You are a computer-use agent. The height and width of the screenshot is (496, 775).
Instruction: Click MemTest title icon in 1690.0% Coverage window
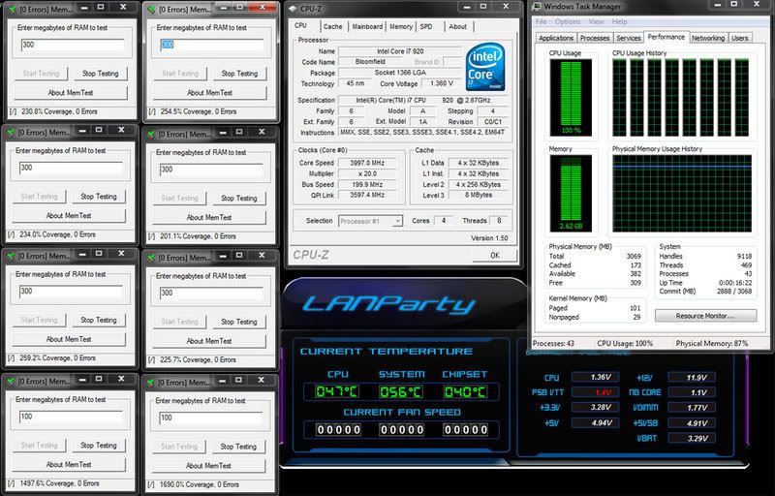point(151,383)
